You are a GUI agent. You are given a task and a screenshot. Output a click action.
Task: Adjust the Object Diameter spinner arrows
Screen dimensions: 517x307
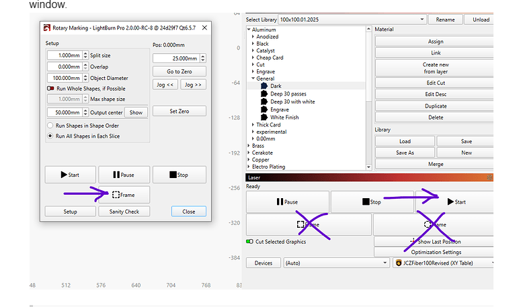85,78
